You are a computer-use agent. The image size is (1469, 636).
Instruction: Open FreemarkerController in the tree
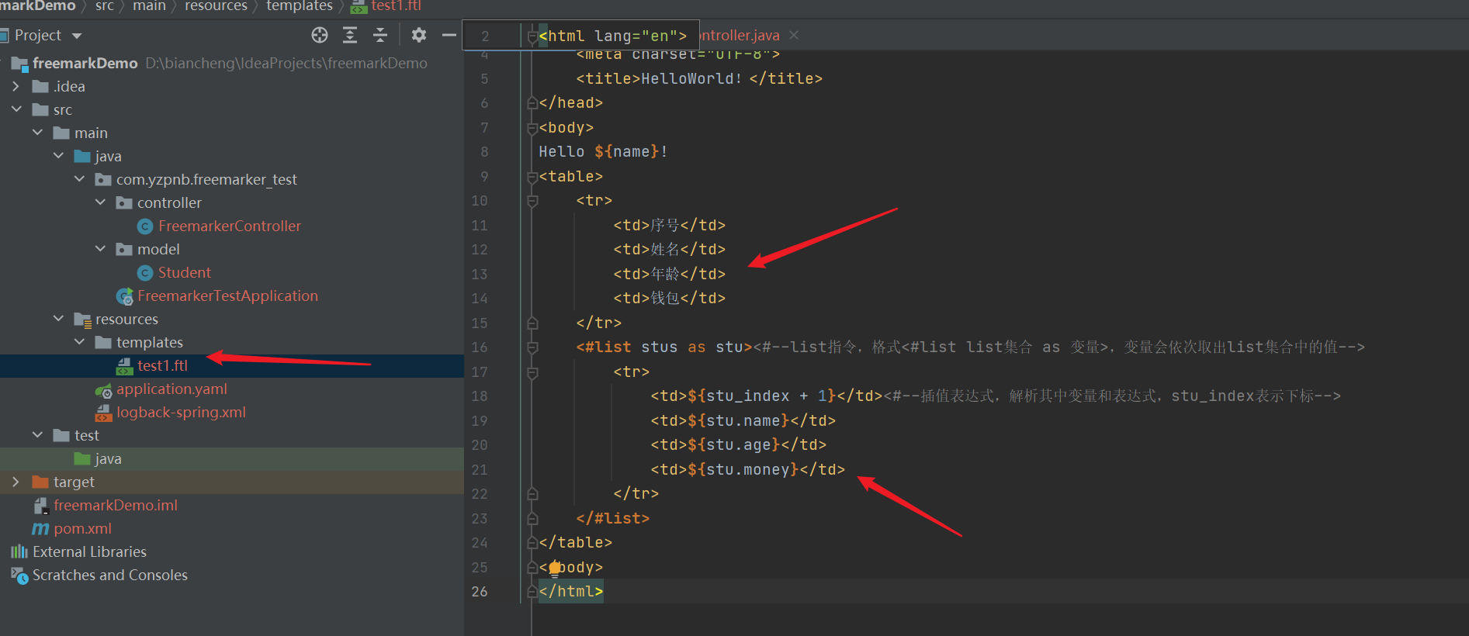(230, 226)
